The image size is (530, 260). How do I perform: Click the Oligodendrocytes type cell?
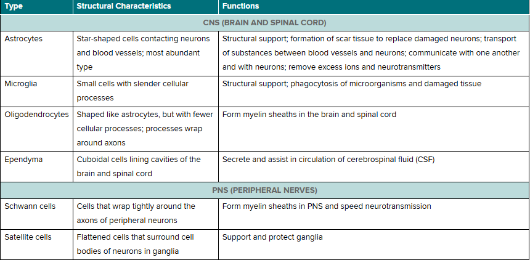[36, 129]
